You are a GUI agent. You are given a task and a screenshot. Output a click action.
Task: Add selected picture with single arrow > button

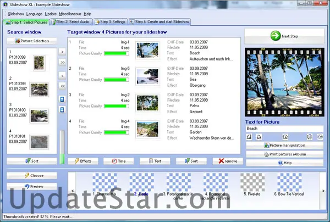click(62, 52)
